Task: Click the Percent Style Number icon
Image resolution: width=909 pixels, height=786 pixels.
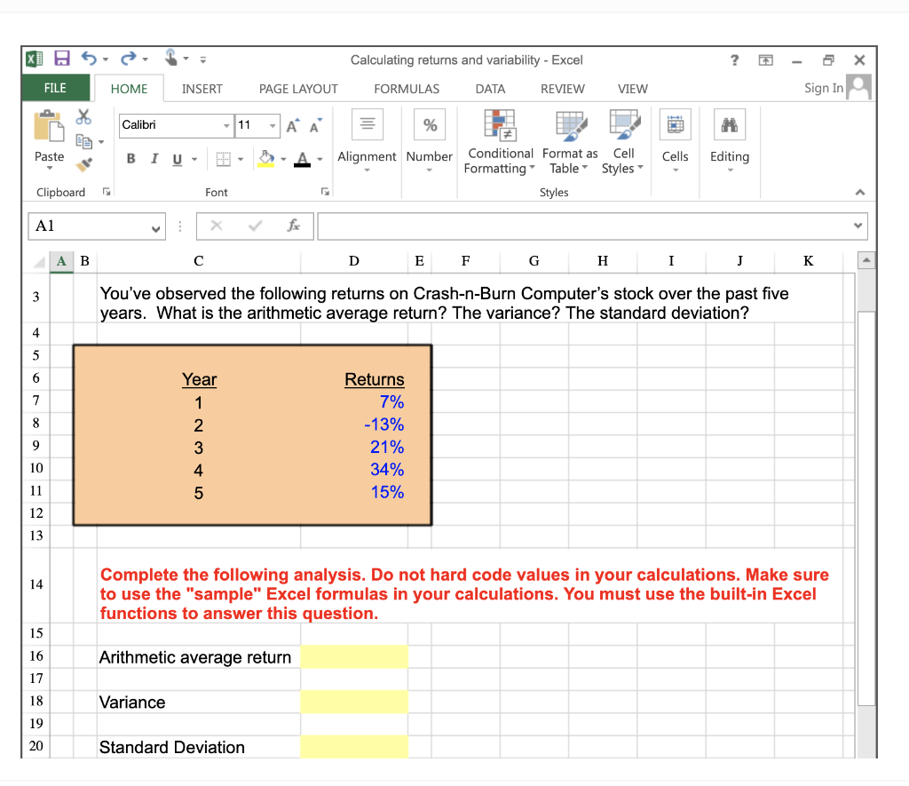Action: [430, 125]
